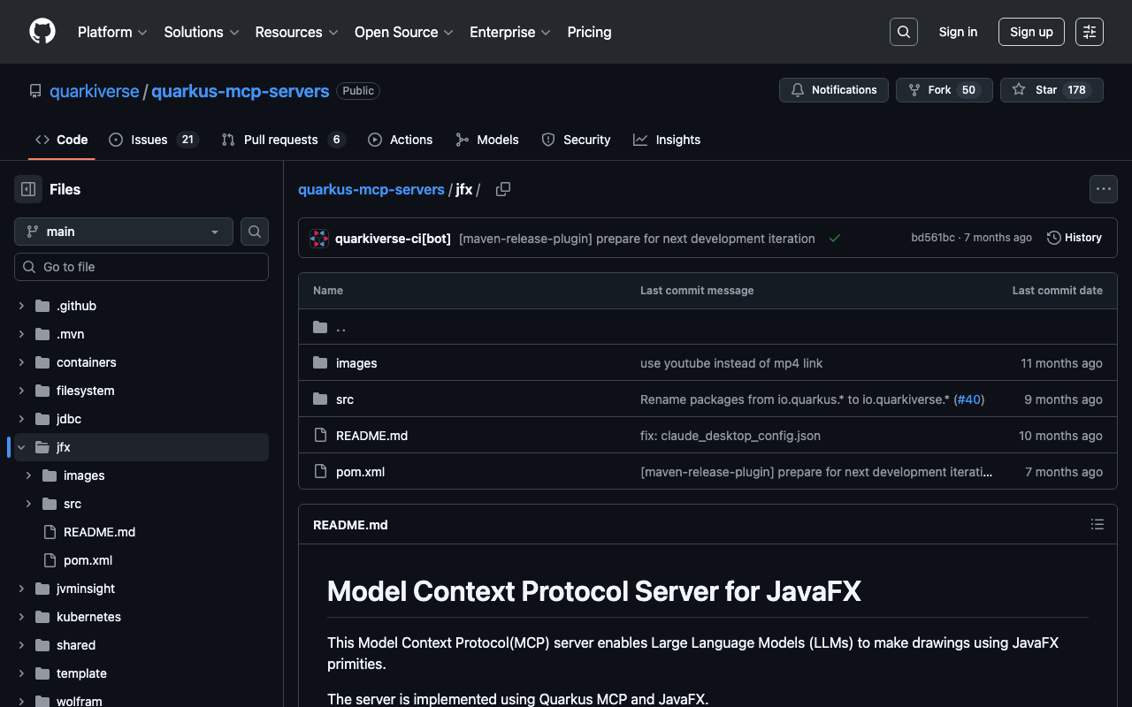
Task: Open the README outline list icon
Action: [1097, 525]
